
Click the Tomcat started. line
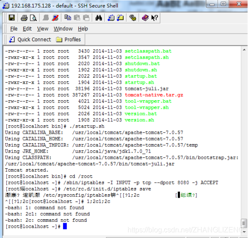point(26,170)
